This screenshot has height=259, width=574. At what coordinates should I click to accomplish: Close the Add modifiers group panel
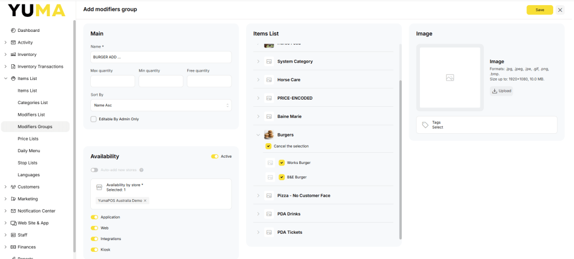pos(560,10)
